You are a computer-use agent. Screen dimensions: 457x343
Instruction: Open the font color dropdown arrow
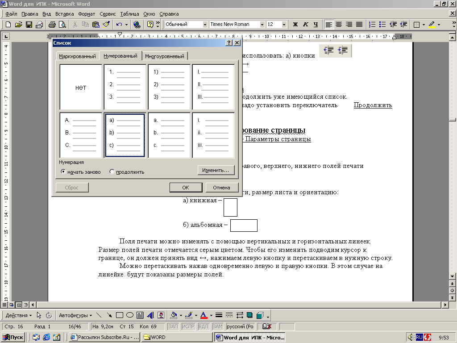tap(211, 315)
